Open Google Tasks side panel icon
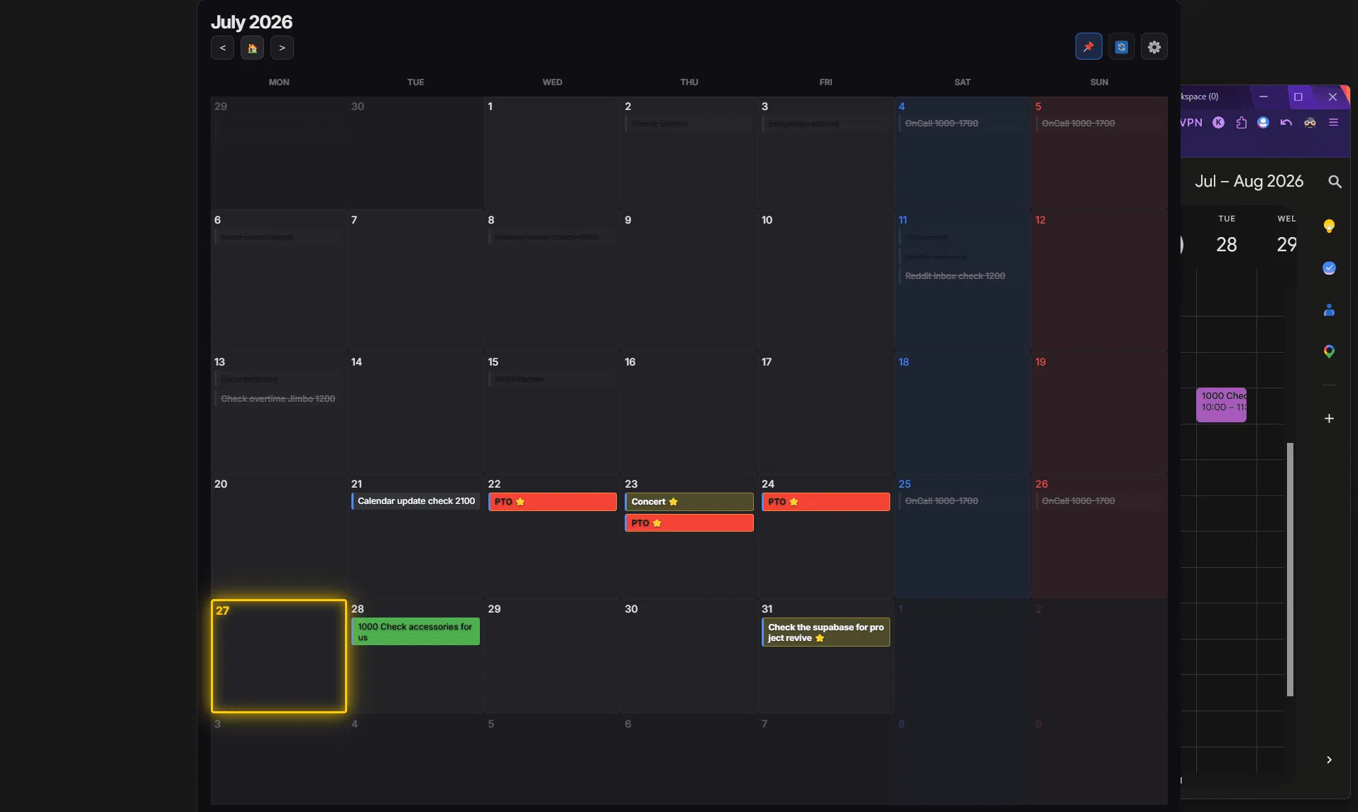1358x812 pixels. click(1329, 268)
